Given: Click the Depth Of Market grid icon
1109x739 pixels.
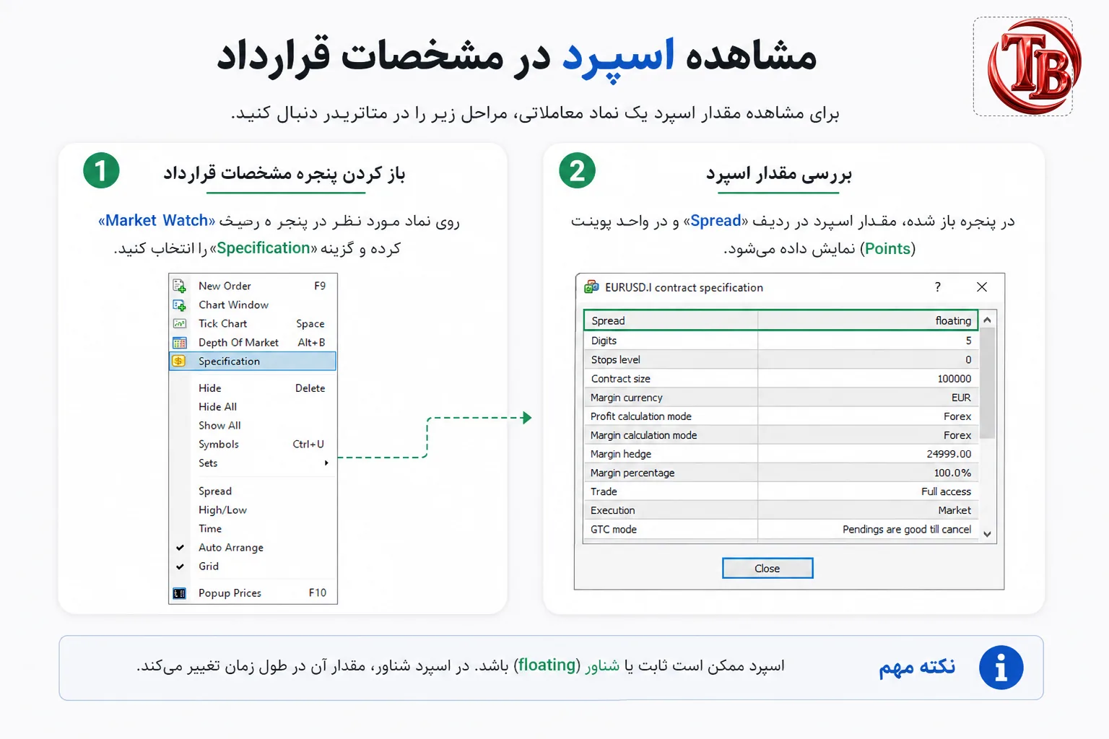Looking at the screenshot, I should tap(180, 343).
